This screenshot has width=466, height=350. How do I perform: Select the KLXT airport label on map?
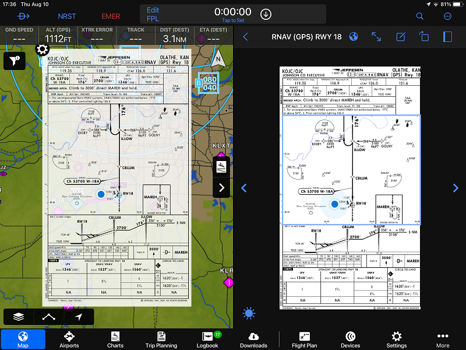pyautogui.click(x=221, y=145)
